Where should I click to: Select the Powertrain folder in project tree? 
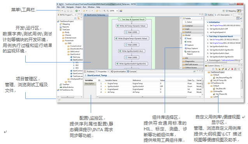pyautogui.click(x=68, y=40)
